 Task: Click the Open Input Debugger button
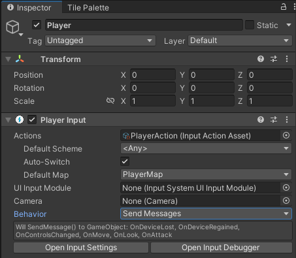(221, 248)
